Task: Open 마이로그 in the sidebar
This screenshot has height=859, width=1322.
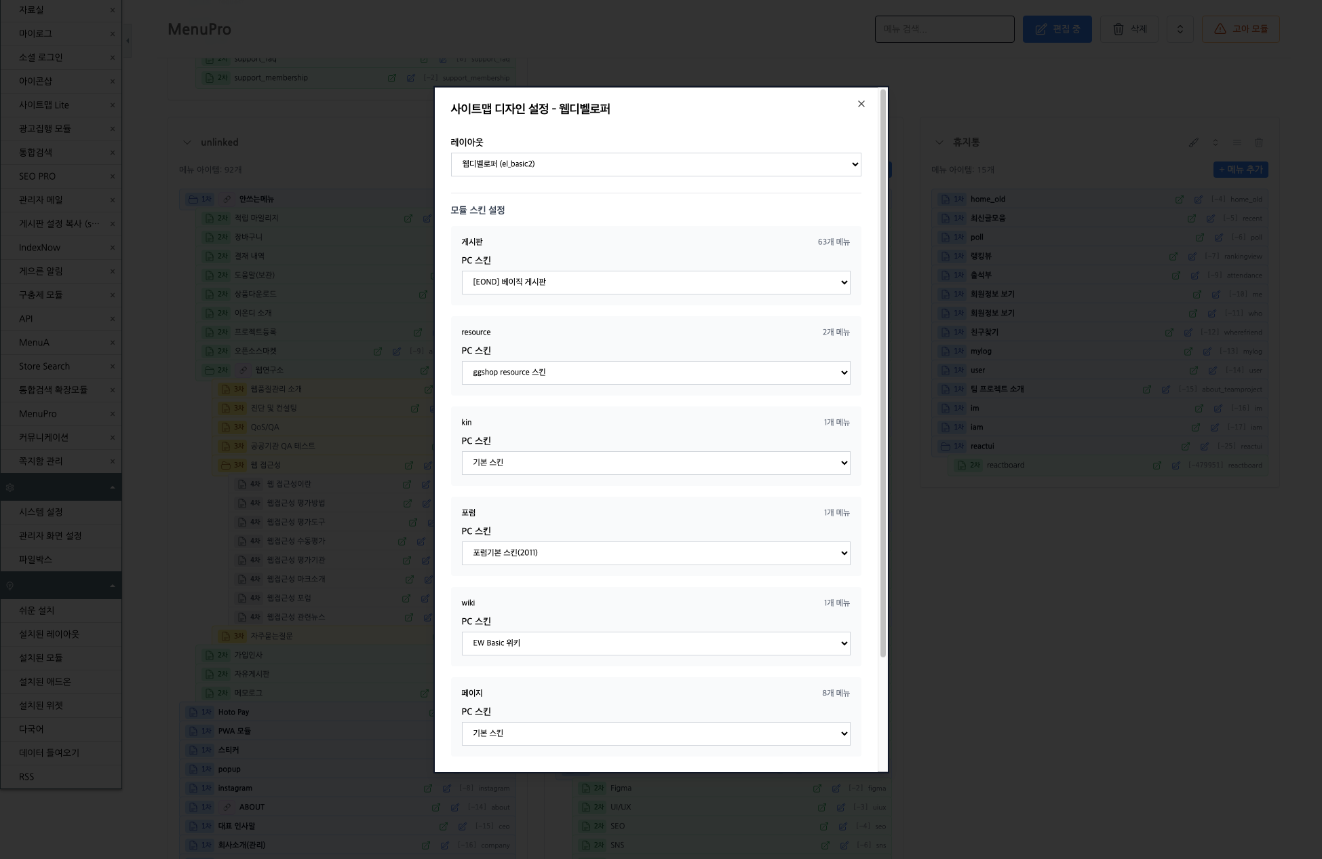Action: pos(35,34)
